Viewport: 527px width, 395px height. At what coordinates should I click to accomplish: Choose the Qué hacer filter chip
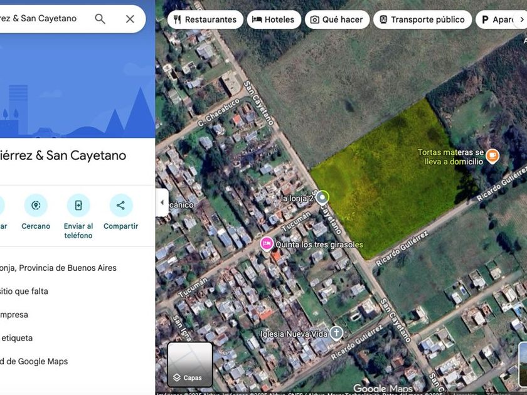tap(337, 19)
